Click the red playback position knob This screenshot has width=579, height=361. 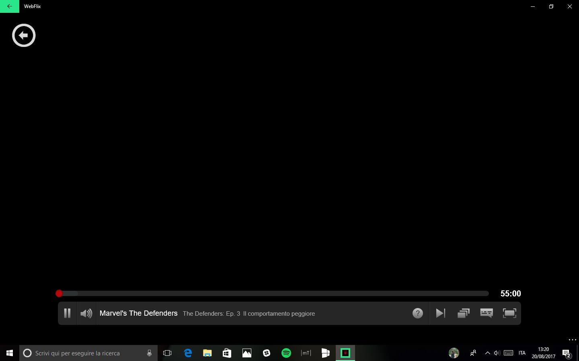59,294
